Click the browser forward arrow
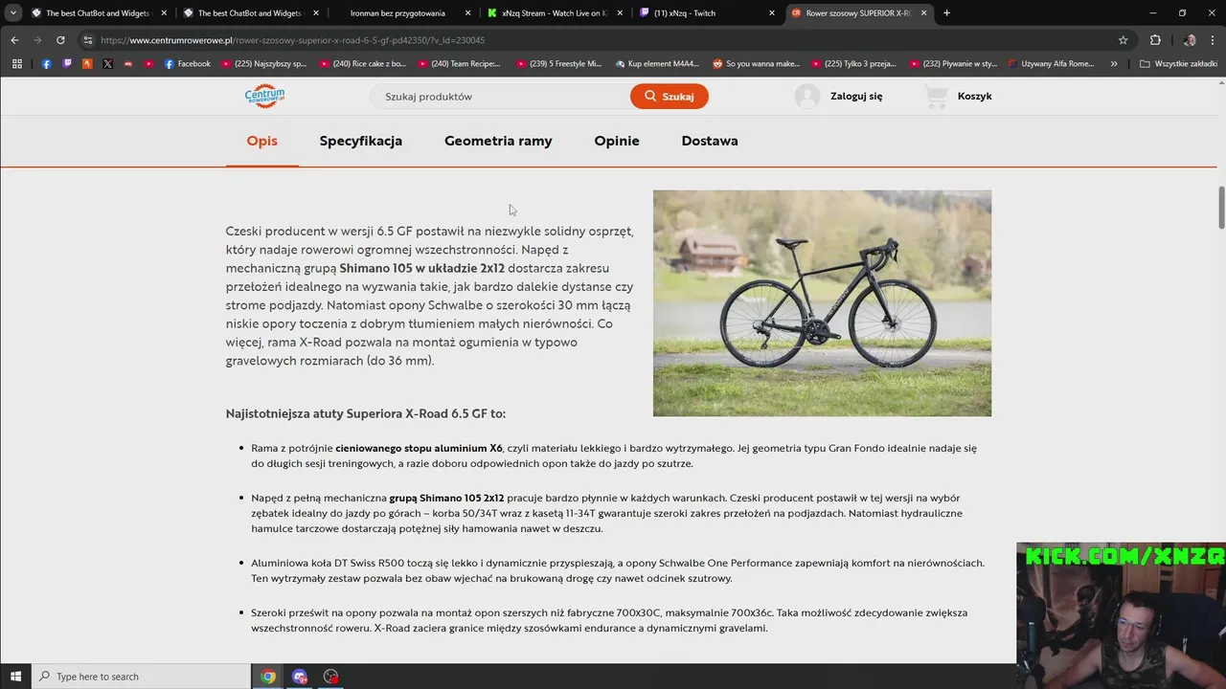 click(x=37, y=40)
